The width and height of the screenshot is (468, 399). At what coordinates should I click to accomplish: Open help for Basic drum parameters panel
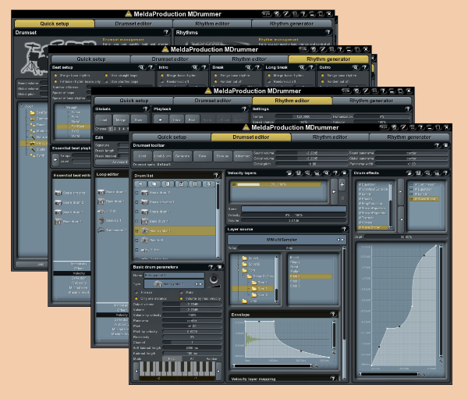click(x=211, y=267)
